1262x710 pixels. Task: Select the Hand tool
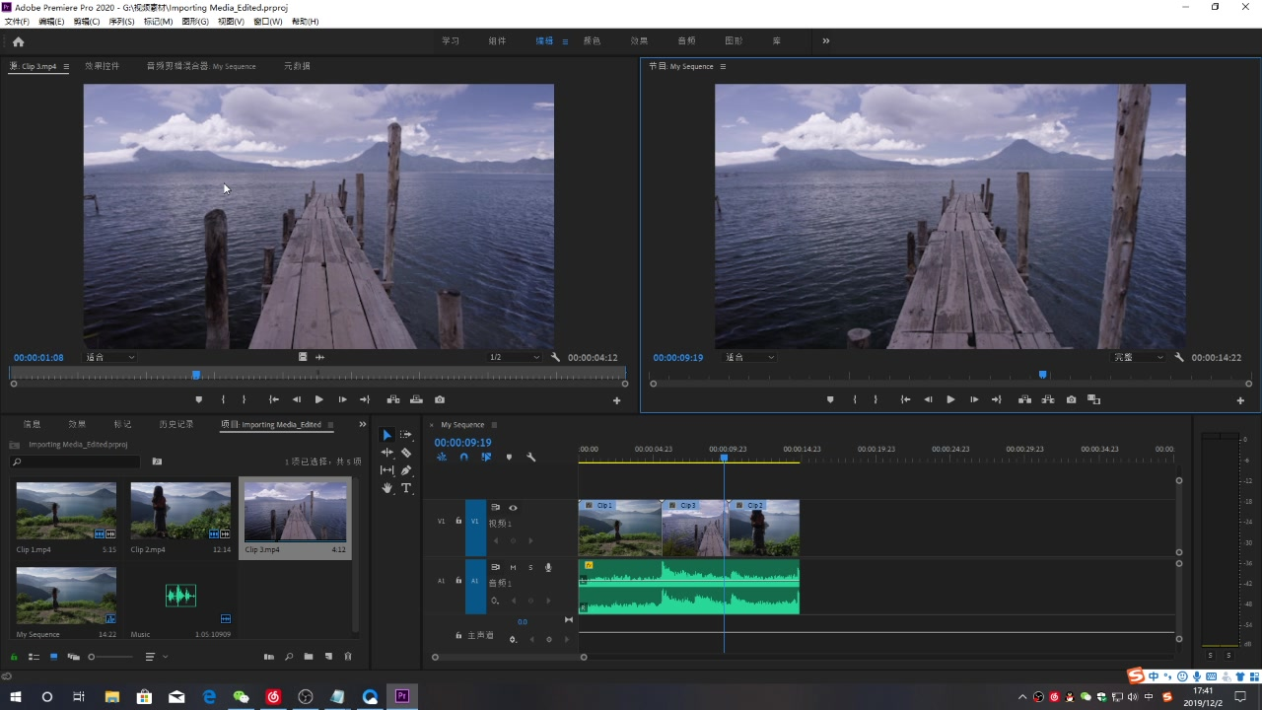[x=386, y=488]
